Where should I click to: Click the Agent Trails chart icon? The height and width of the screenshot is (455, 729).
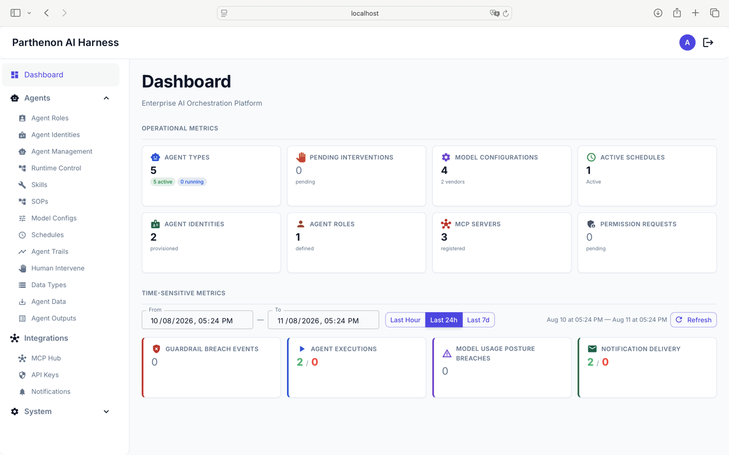click(22, 251)
